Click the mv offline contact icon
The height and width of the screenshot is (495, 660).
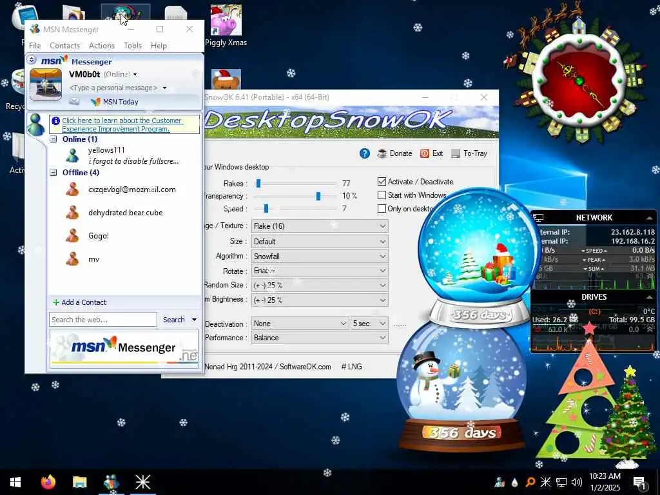coord(72,259)
